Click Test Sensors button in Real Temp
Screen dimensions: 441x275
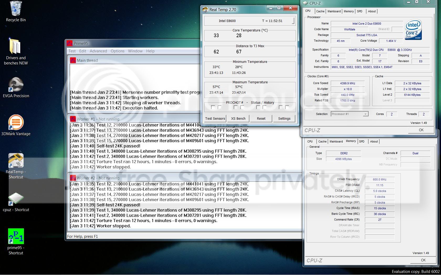pos(215,118)
